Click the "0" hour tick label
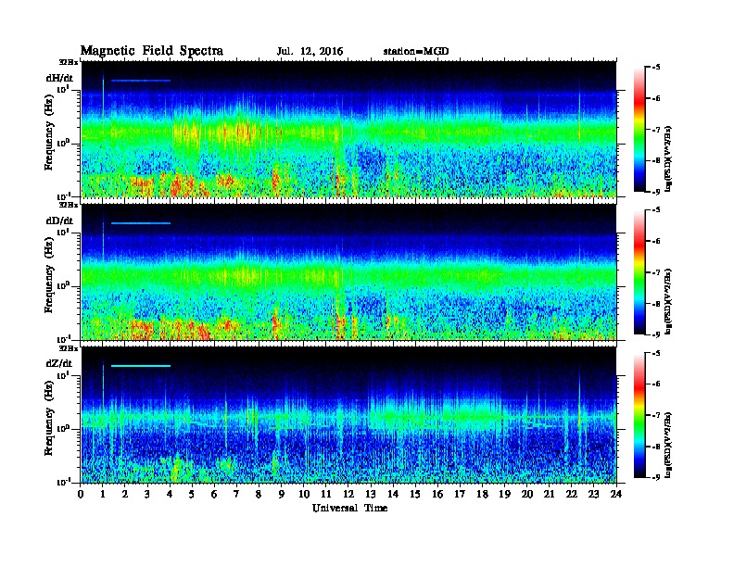Screen dimensions: 734x567 point(81,495)
